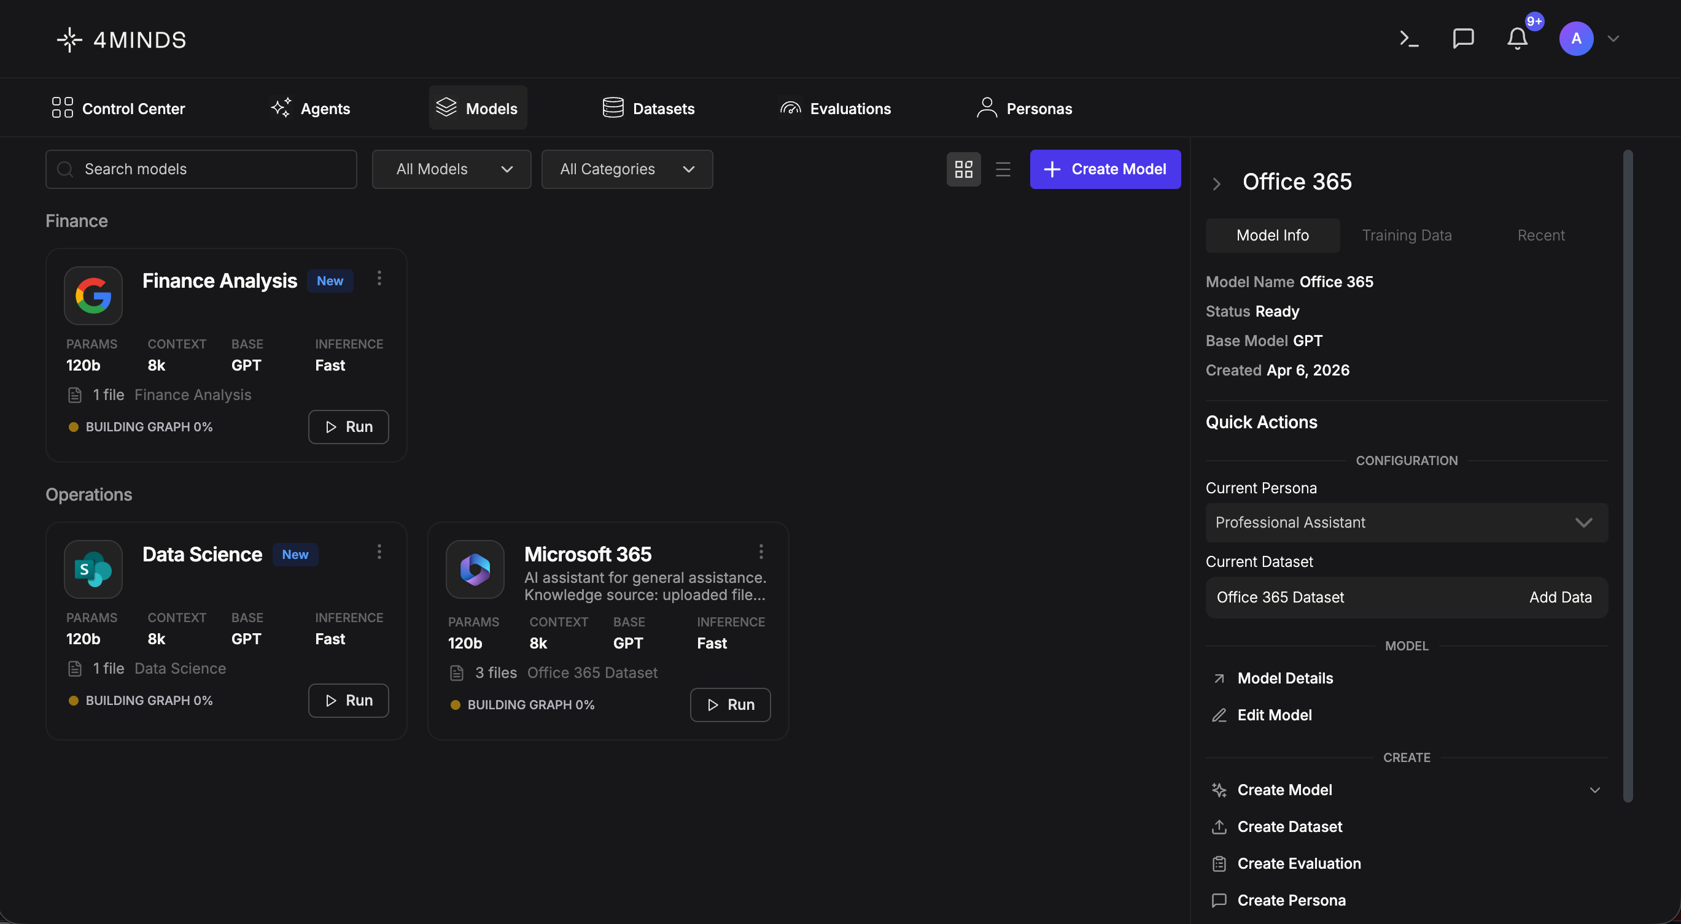Open the All Models dropdown
Screen dimensions: 1681x924
pos(452,169)
